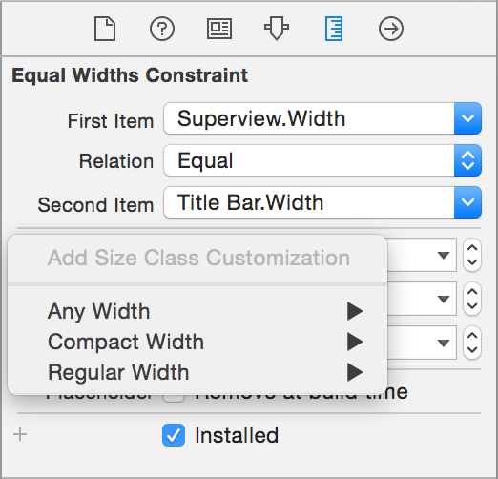Show the Identity inspector
This screenshot has width=498, height=479.
coord(219,29)
